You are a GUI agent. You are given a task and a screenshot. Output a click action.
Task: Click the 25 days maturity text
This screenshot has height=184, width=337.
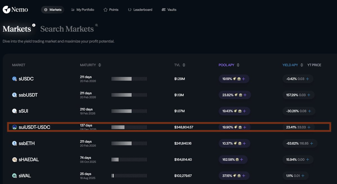(86, 174)
